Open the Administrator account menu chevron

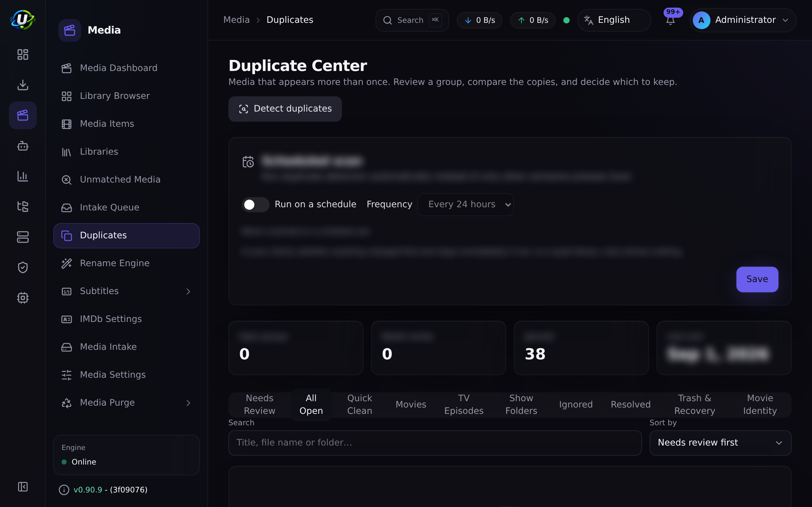785,20
